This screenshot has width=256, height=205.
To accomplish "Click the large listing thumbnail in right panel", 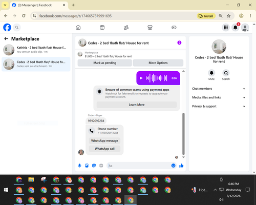I will click(219, 47).
